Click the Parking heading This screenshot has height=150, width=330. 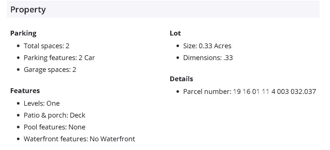click(23, 33)
